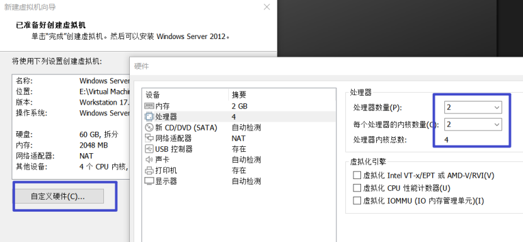Select the 内存 row in the device list

[239, 106]
